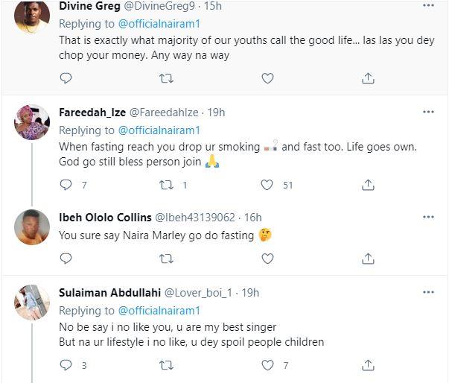The width and height of the screenshot is (449, 383).
Task: Like Fareedah_Ize's tweet with 51 likes
Action: click(x=267, y=185)
